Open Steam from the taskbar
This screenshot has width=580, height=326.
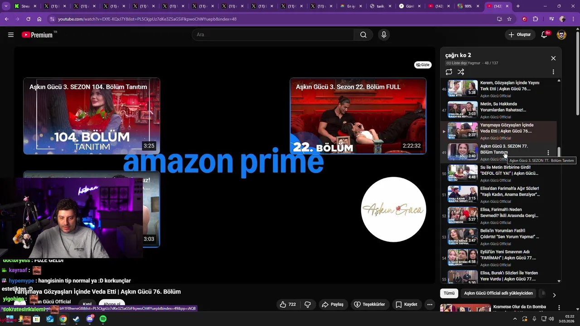coord(76,319)
